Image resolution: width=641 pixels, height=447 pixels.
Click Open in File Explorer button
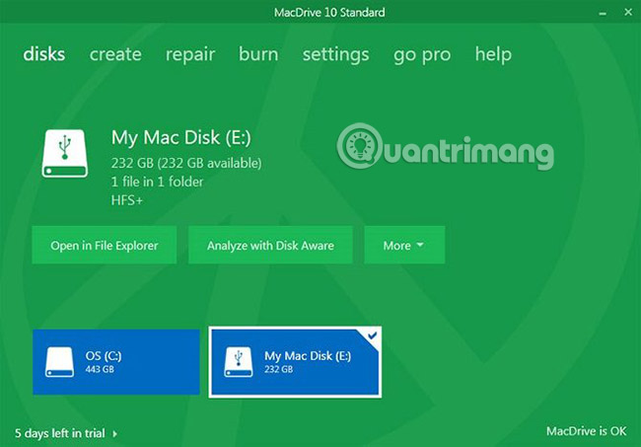click(x=105, y=246)
